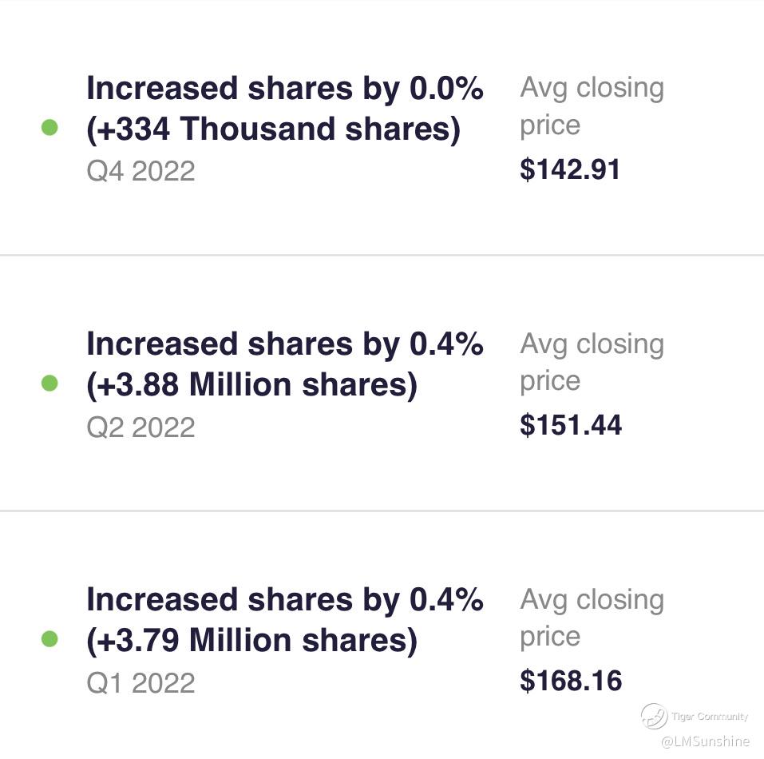Screen dimensions: 764x759
Task: Click the green dot beside Q1 2022 entry
Action: pos(49,639)
